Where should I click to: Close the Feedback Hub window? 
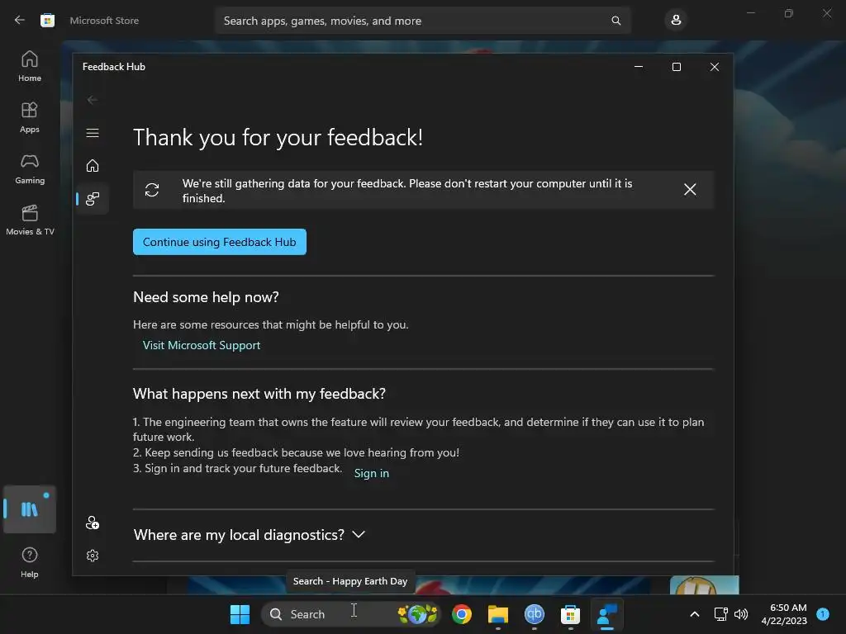[715, 67]
